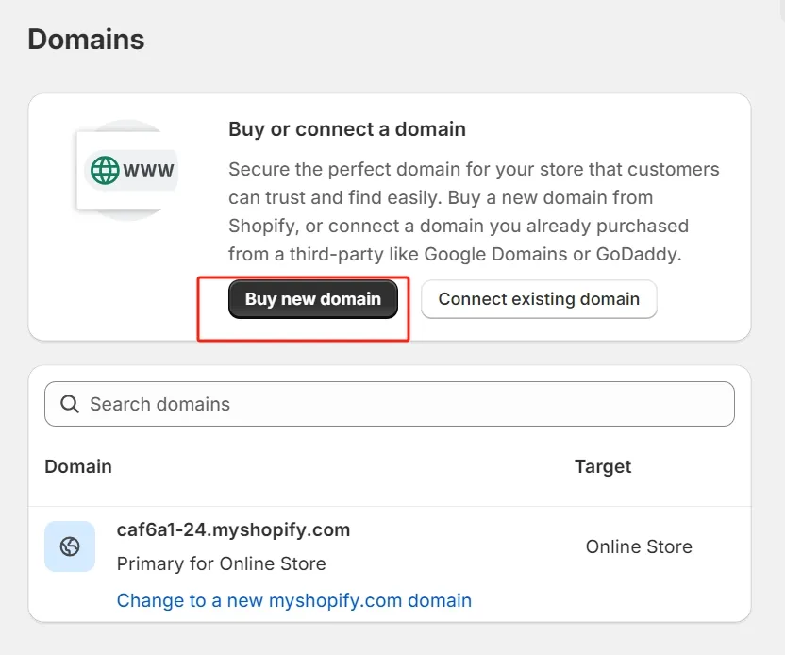Click the globe icon beside caf6a1-24.myshopify.com
This screenshot has height=655, width=785.
(70, 546)
